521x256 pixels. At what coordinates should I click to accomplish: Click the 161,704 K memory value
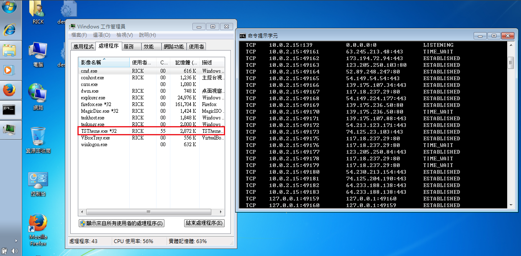[x=186, y=104]
